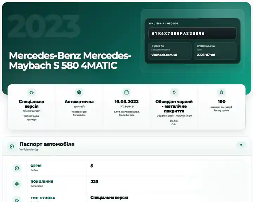Click the generation value 223
This screenshot has height=202, width=253.
click(94, 182)
